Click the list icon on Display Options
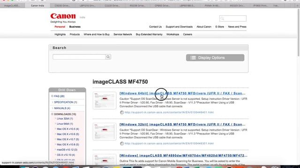The width and height of the screenshot is (300, 168). pyautogui.click(x=193, y=58)
